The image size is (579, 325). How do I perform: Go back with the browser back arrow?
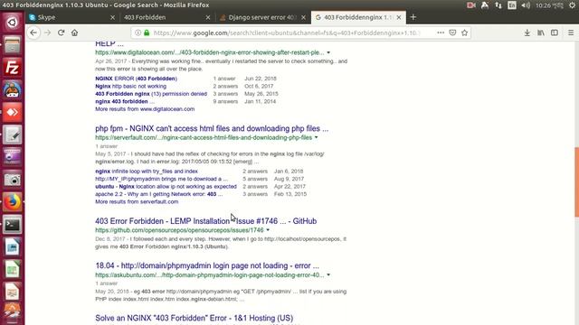(33, 32)
